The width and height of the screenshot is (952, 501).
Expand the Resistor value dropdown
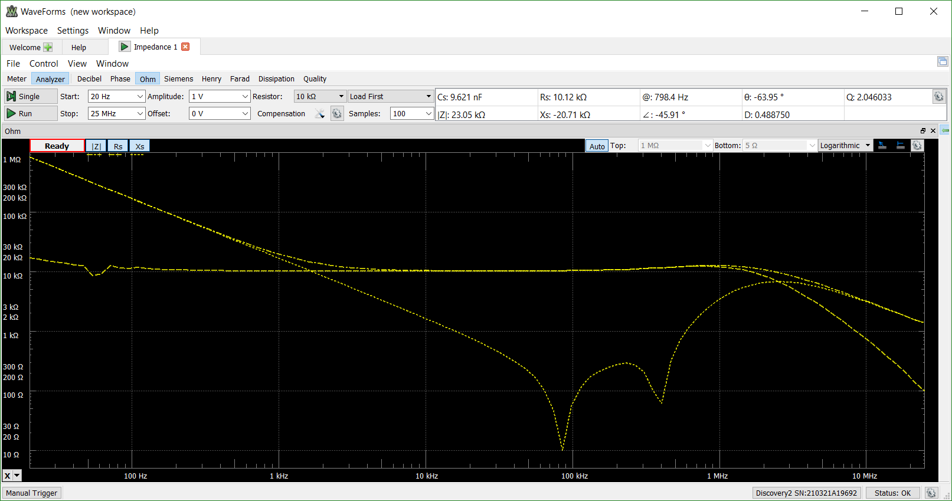[x=319, y=96]
